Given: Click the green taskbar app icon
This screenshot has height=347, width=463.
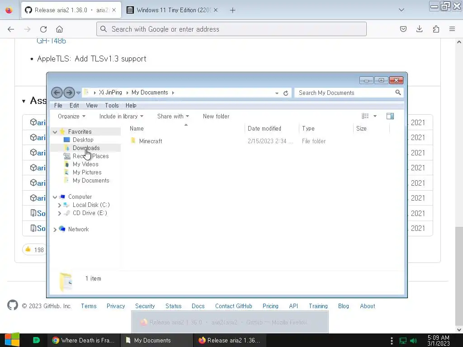Looking at the screenshot, I should click(x=36, y=340).
